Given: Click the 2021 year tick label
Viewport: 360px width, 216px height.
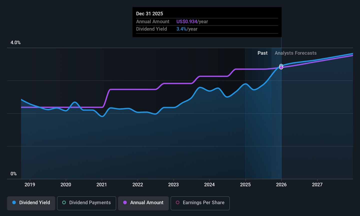Looking at the screenshot, I should pos(101,185).
